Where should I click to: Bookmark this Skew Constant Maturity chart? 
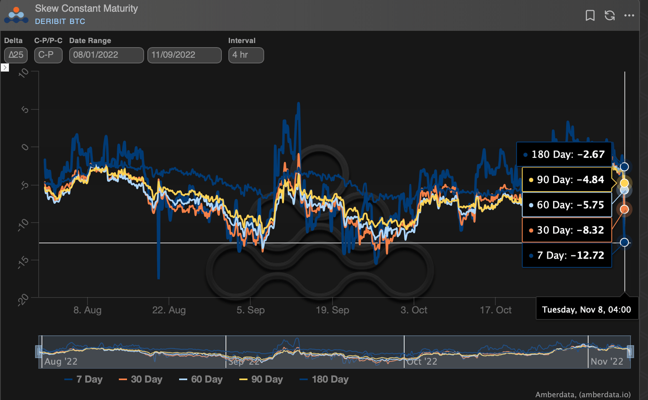590,16
